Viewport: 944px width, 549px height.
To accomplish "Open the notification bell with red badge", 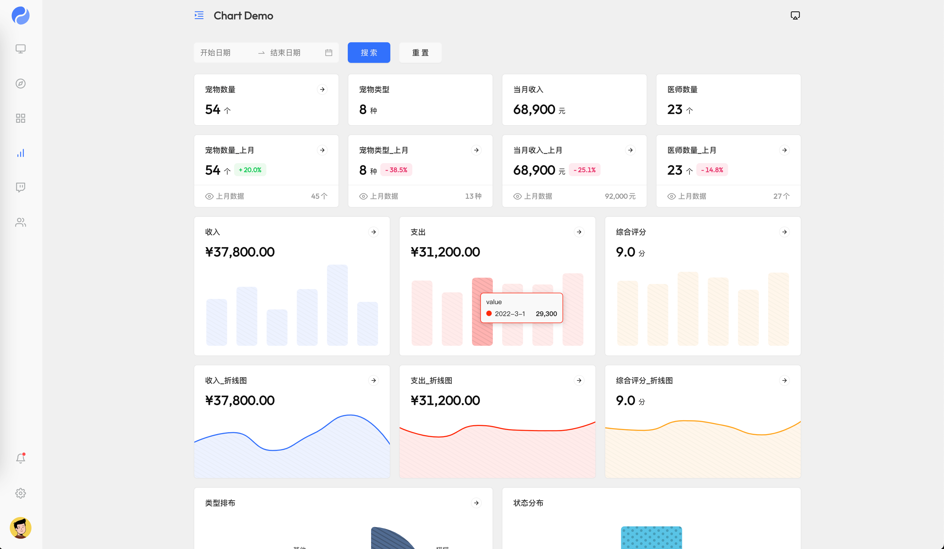I will click(x=21, y=458).
